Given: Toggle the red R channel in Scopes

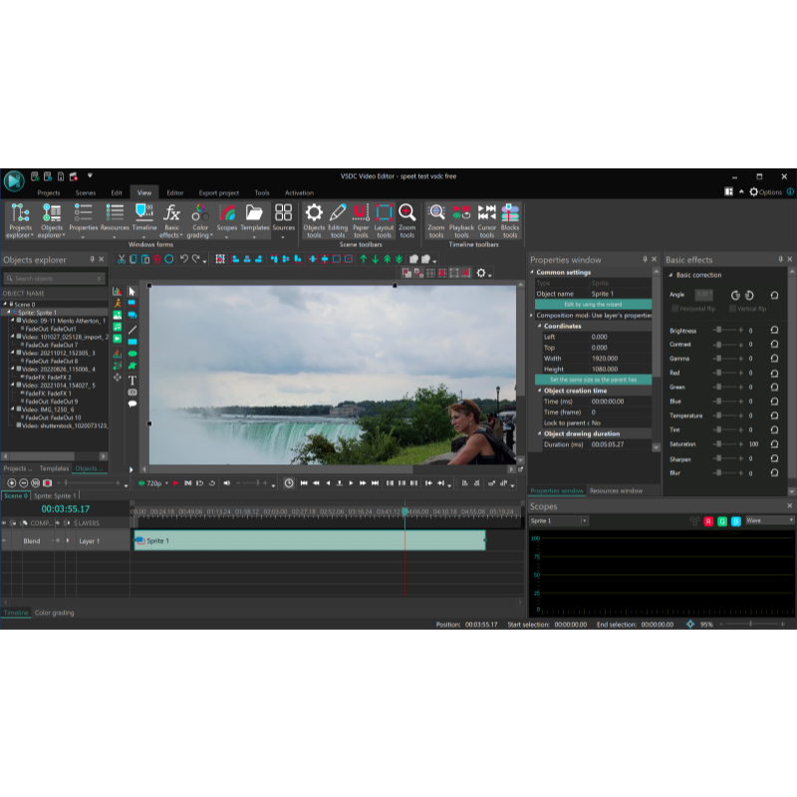Looking at the screenshot, I should click(x=708, y=521).
